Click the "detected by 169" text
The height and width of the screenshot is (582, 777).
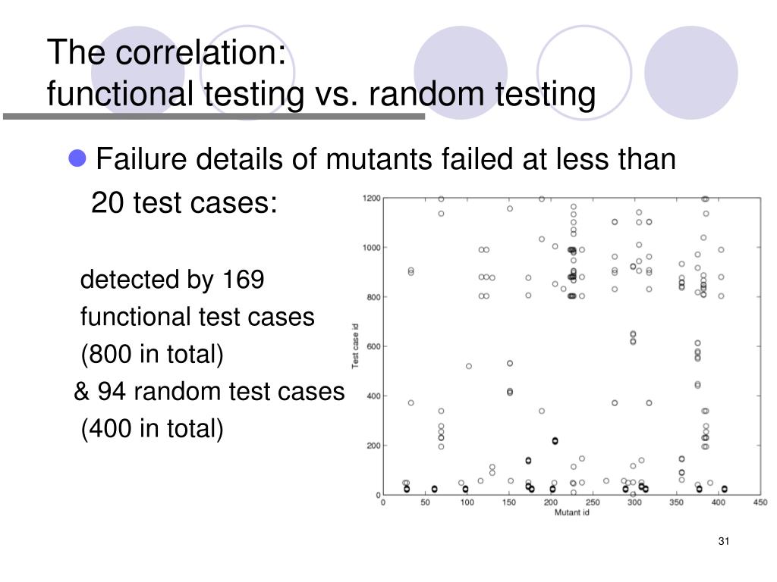172,280
